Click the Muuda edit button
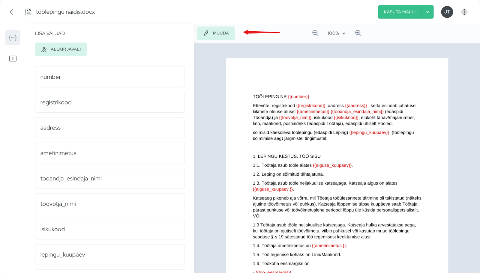This screenshot has width=480, height=273. [216, 33]
